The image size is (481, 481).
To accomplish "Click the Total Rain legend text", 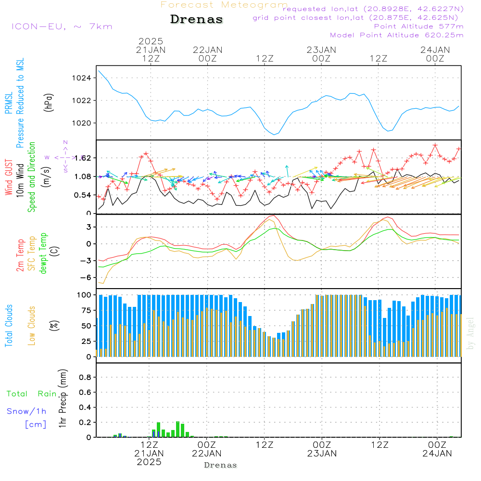I will 32,393.
